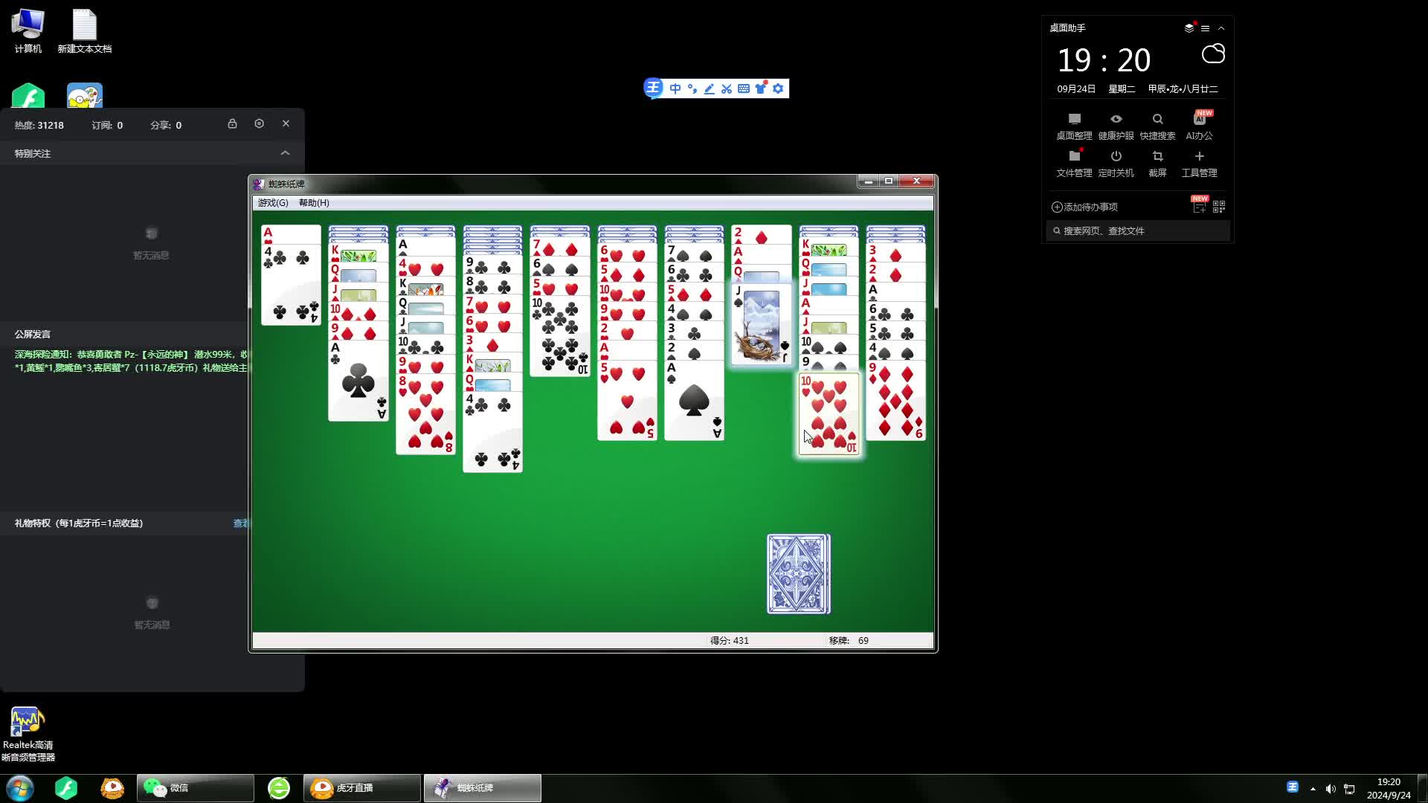
Task: Toggle the lock icon in stream panel
Action: (x=232, y=124)
